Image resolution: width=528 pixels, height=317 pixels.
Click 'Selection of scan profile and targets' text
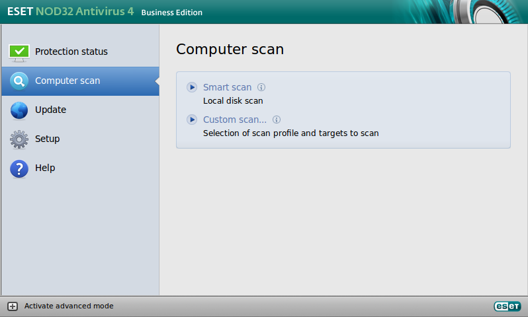pos(291,133)
